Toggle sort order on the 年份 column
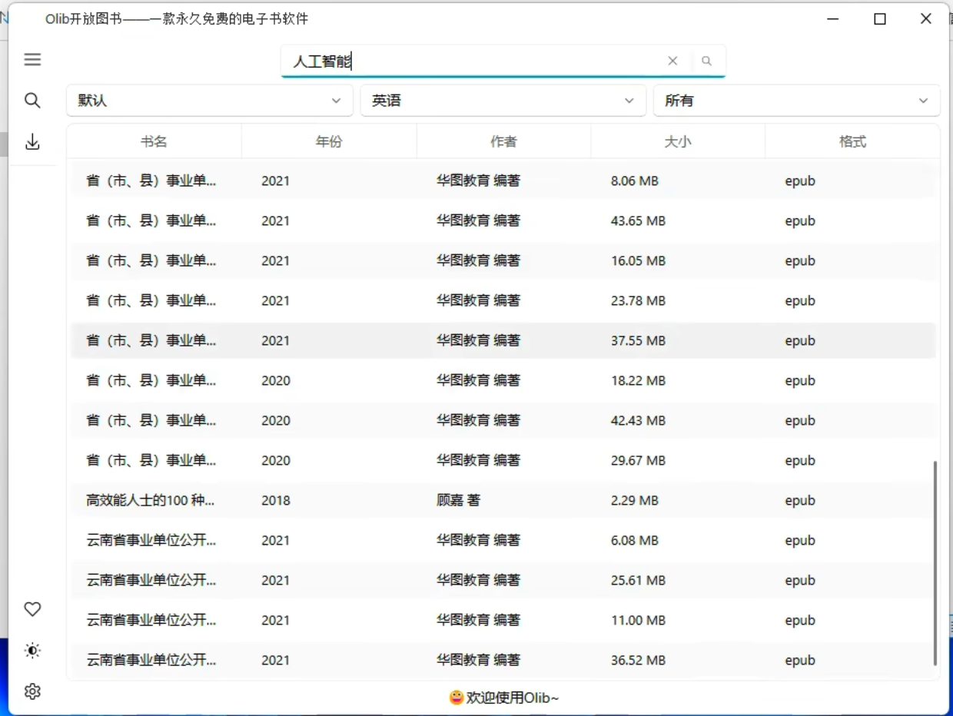The image size is (953, 716). tap(329, 141)
